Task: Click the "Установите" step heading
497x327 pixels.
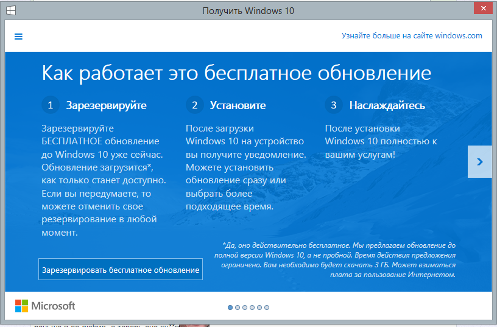Action: (x=238, y=105)
